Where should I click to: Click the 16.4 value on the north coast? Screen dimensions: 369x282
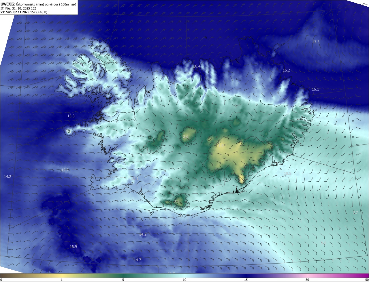click(197, 66)
